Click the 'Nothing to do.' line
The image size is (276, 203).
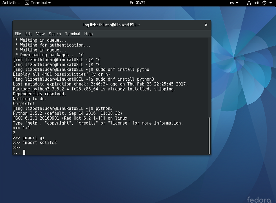(30, 99)
